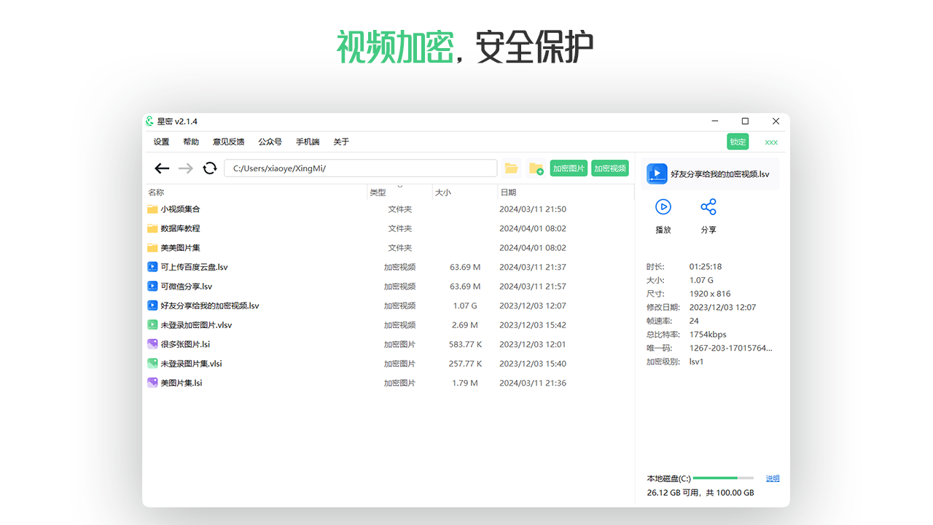Click the folder icon for 数据库教程

click(x=152, y=228)
